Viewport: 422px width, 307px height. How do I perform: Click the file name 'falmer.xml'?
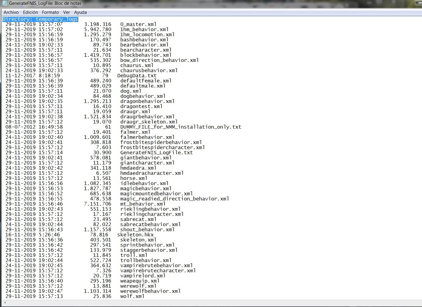[135, 132]
